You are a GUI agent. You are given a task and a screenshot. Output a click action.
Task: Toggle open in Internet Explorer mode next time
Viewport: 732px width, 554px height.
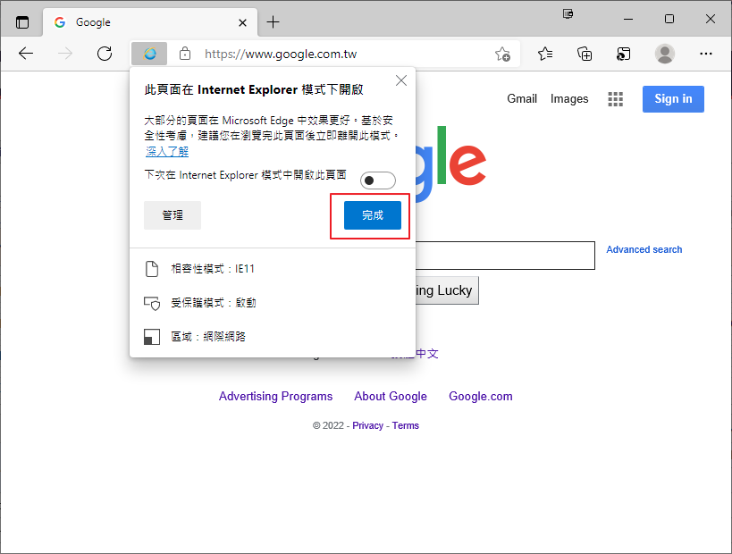[x=378, y=180]
